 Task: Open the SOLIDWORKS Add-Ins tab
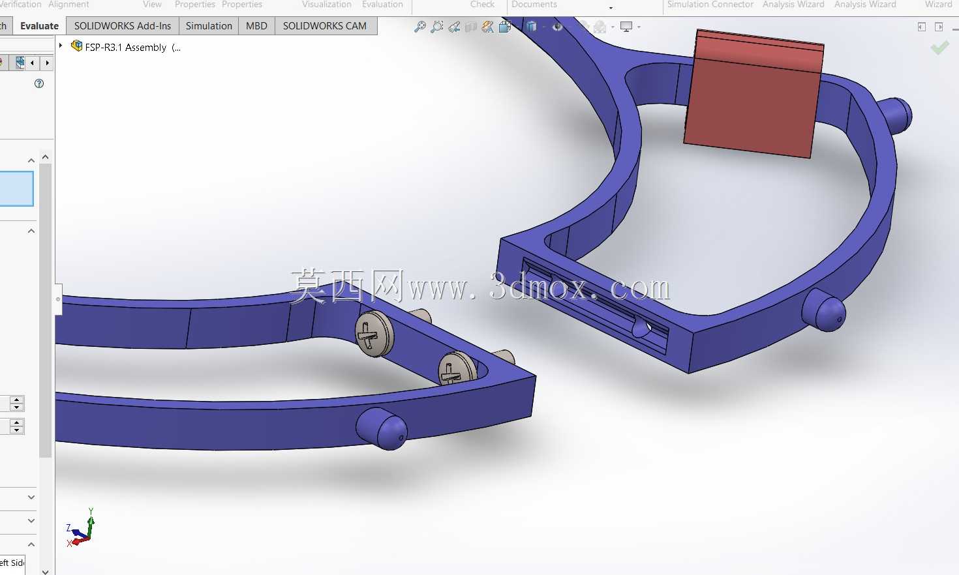(123, 26)
